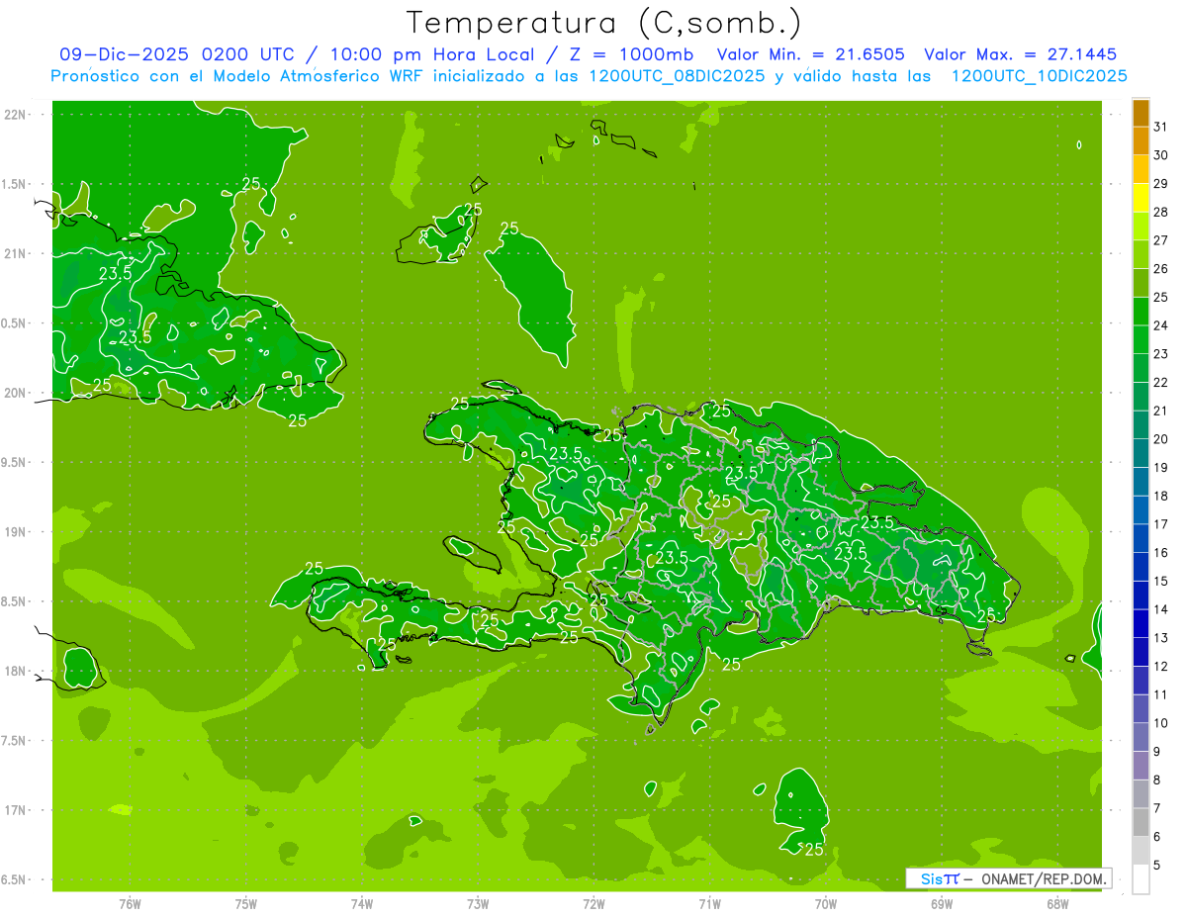Click the '75W' longitude axis label
Viewport: 1187px width, 917px height.
pyautogui.click(x=246, y=904)
